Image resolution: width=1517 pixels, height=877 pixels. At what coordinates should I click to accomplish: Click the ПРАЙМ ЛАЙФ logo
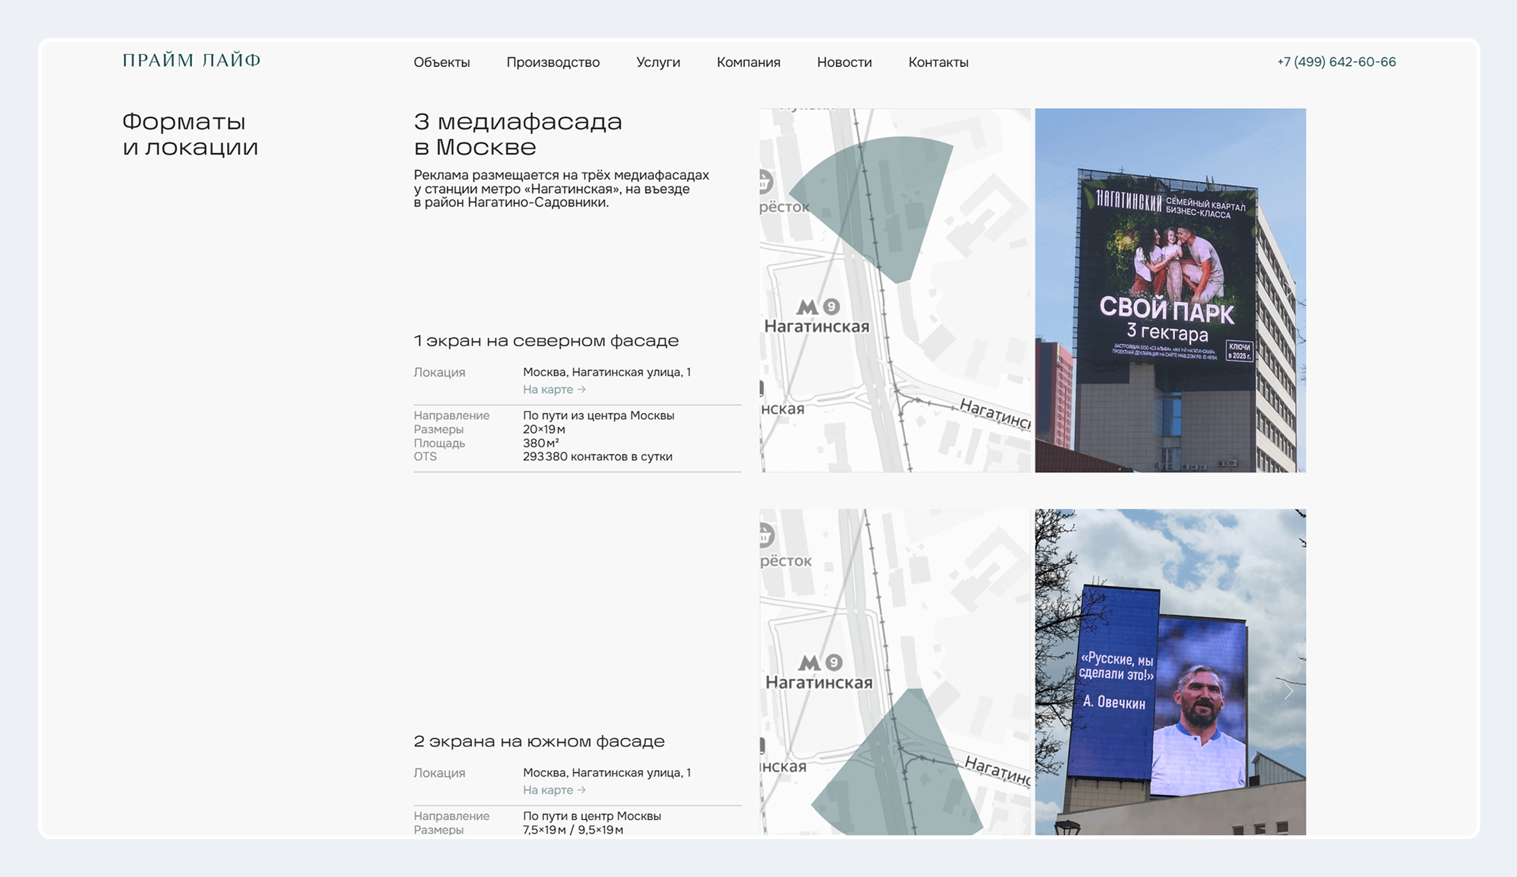click(x=191, y=61)
